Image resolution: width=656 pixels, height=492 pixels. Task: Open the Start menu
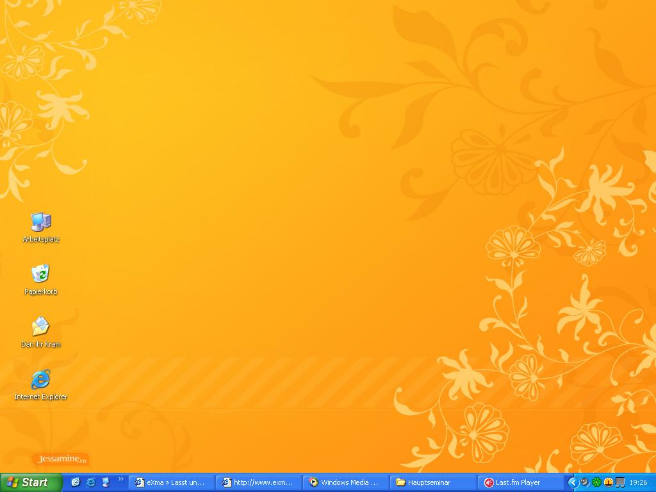[x=31, y=482]
